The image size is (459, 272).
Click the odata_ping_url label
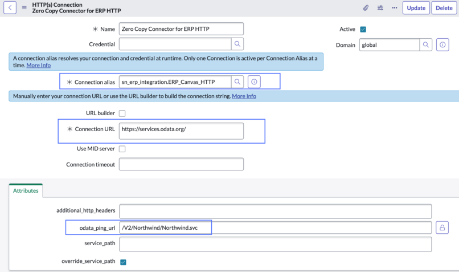pos(97,228)
